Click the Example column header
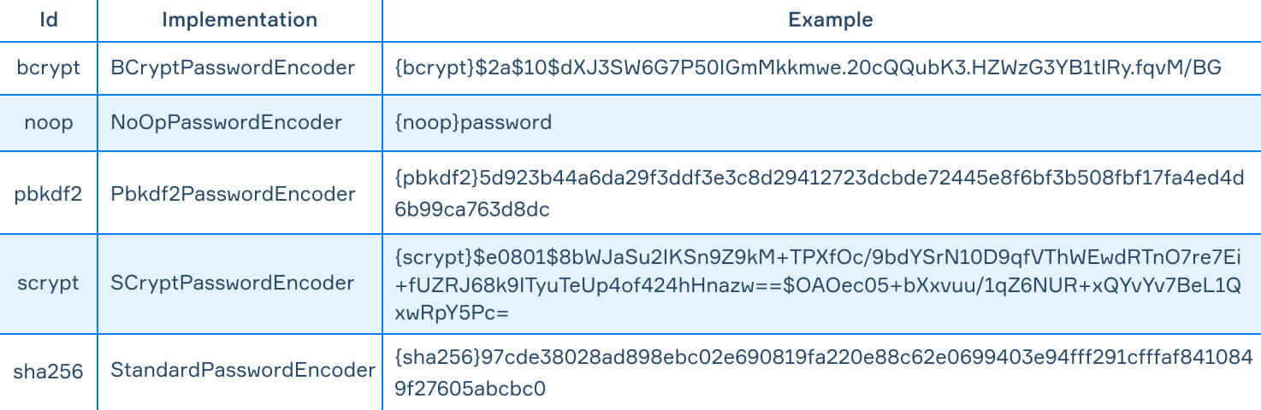Image resolution: width=1261 pixels, height=410 pixels. point(821,20)
